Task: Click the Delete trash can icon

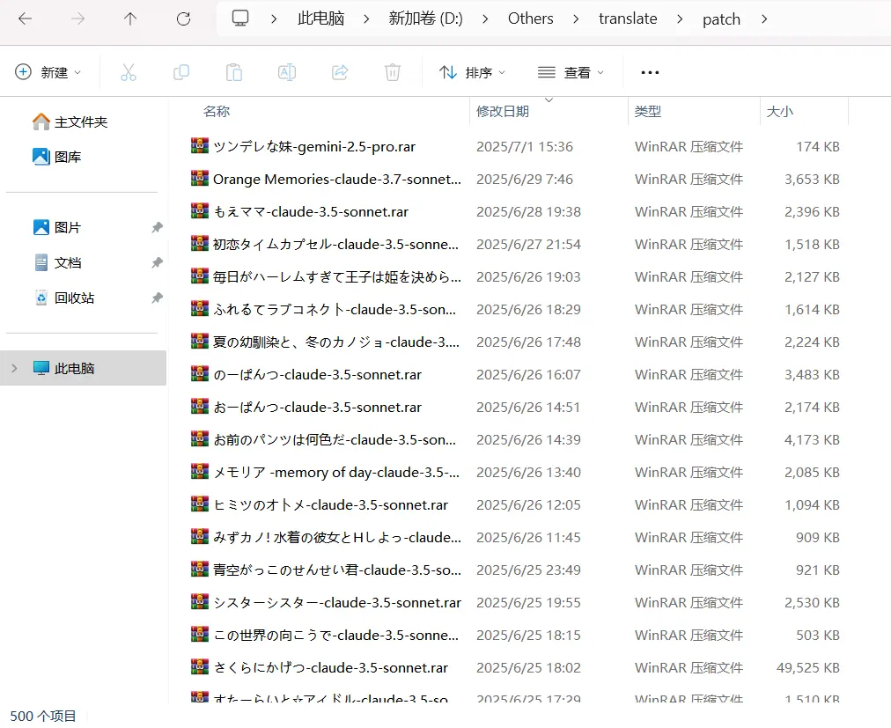Action: (x=393, y=72)
